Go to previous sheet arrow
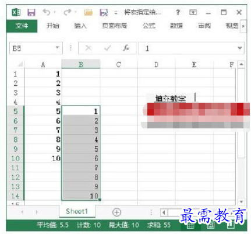This screenshot has width=251, height=234. (x=22, y=212)
